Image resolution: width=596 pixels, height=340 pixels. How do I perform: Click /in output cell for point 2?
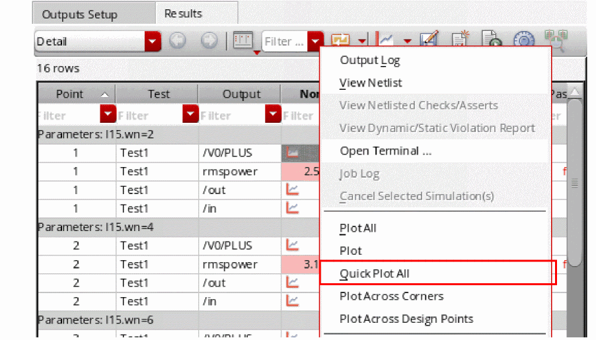[240, 302]
